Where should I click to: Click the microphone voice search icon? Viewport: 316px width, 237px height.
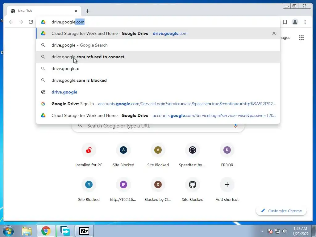[235, 126]
